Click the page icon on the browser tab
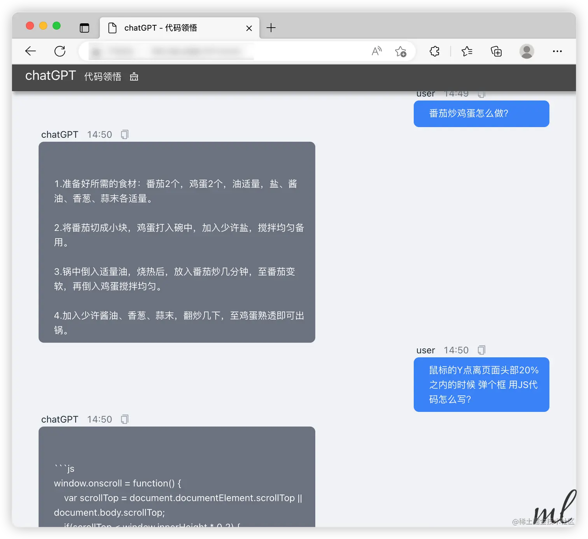This screenshot has height=539, width=588. 112,28
